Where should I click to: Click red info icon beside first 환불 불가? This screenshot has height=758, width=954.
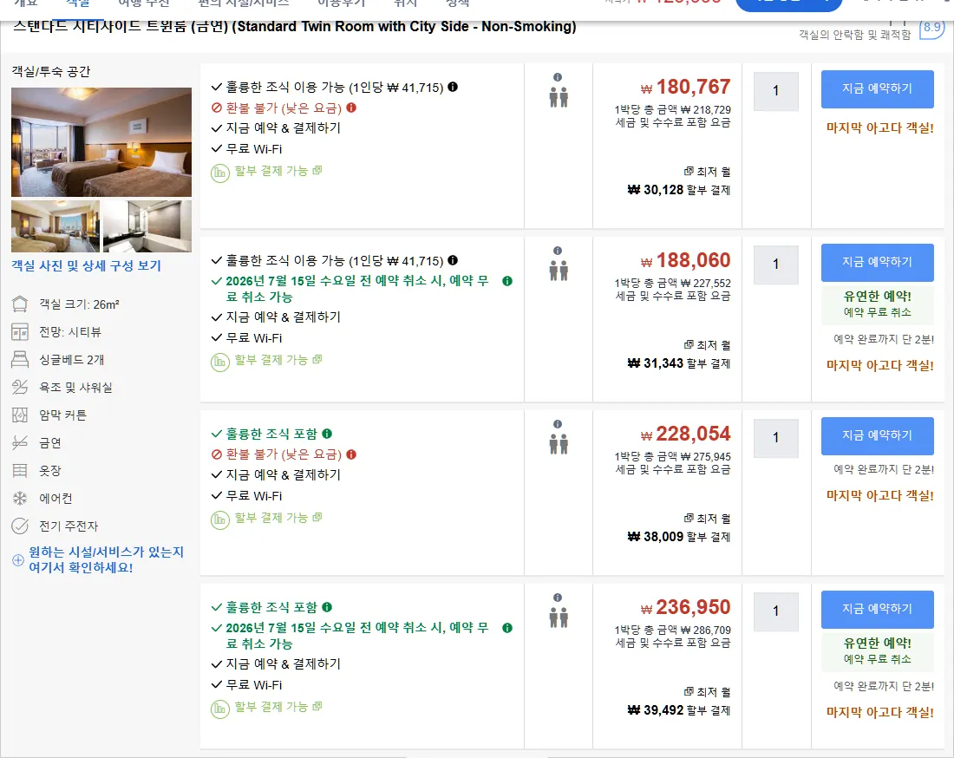[x=351, y=108]
